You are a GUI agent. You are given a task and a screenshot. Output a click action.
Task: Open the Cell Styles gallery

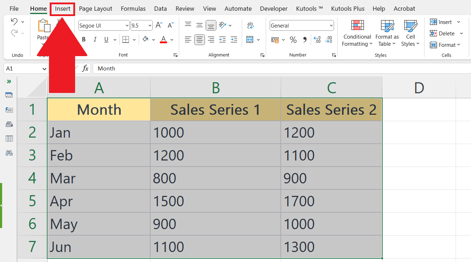tap(411, 33)
